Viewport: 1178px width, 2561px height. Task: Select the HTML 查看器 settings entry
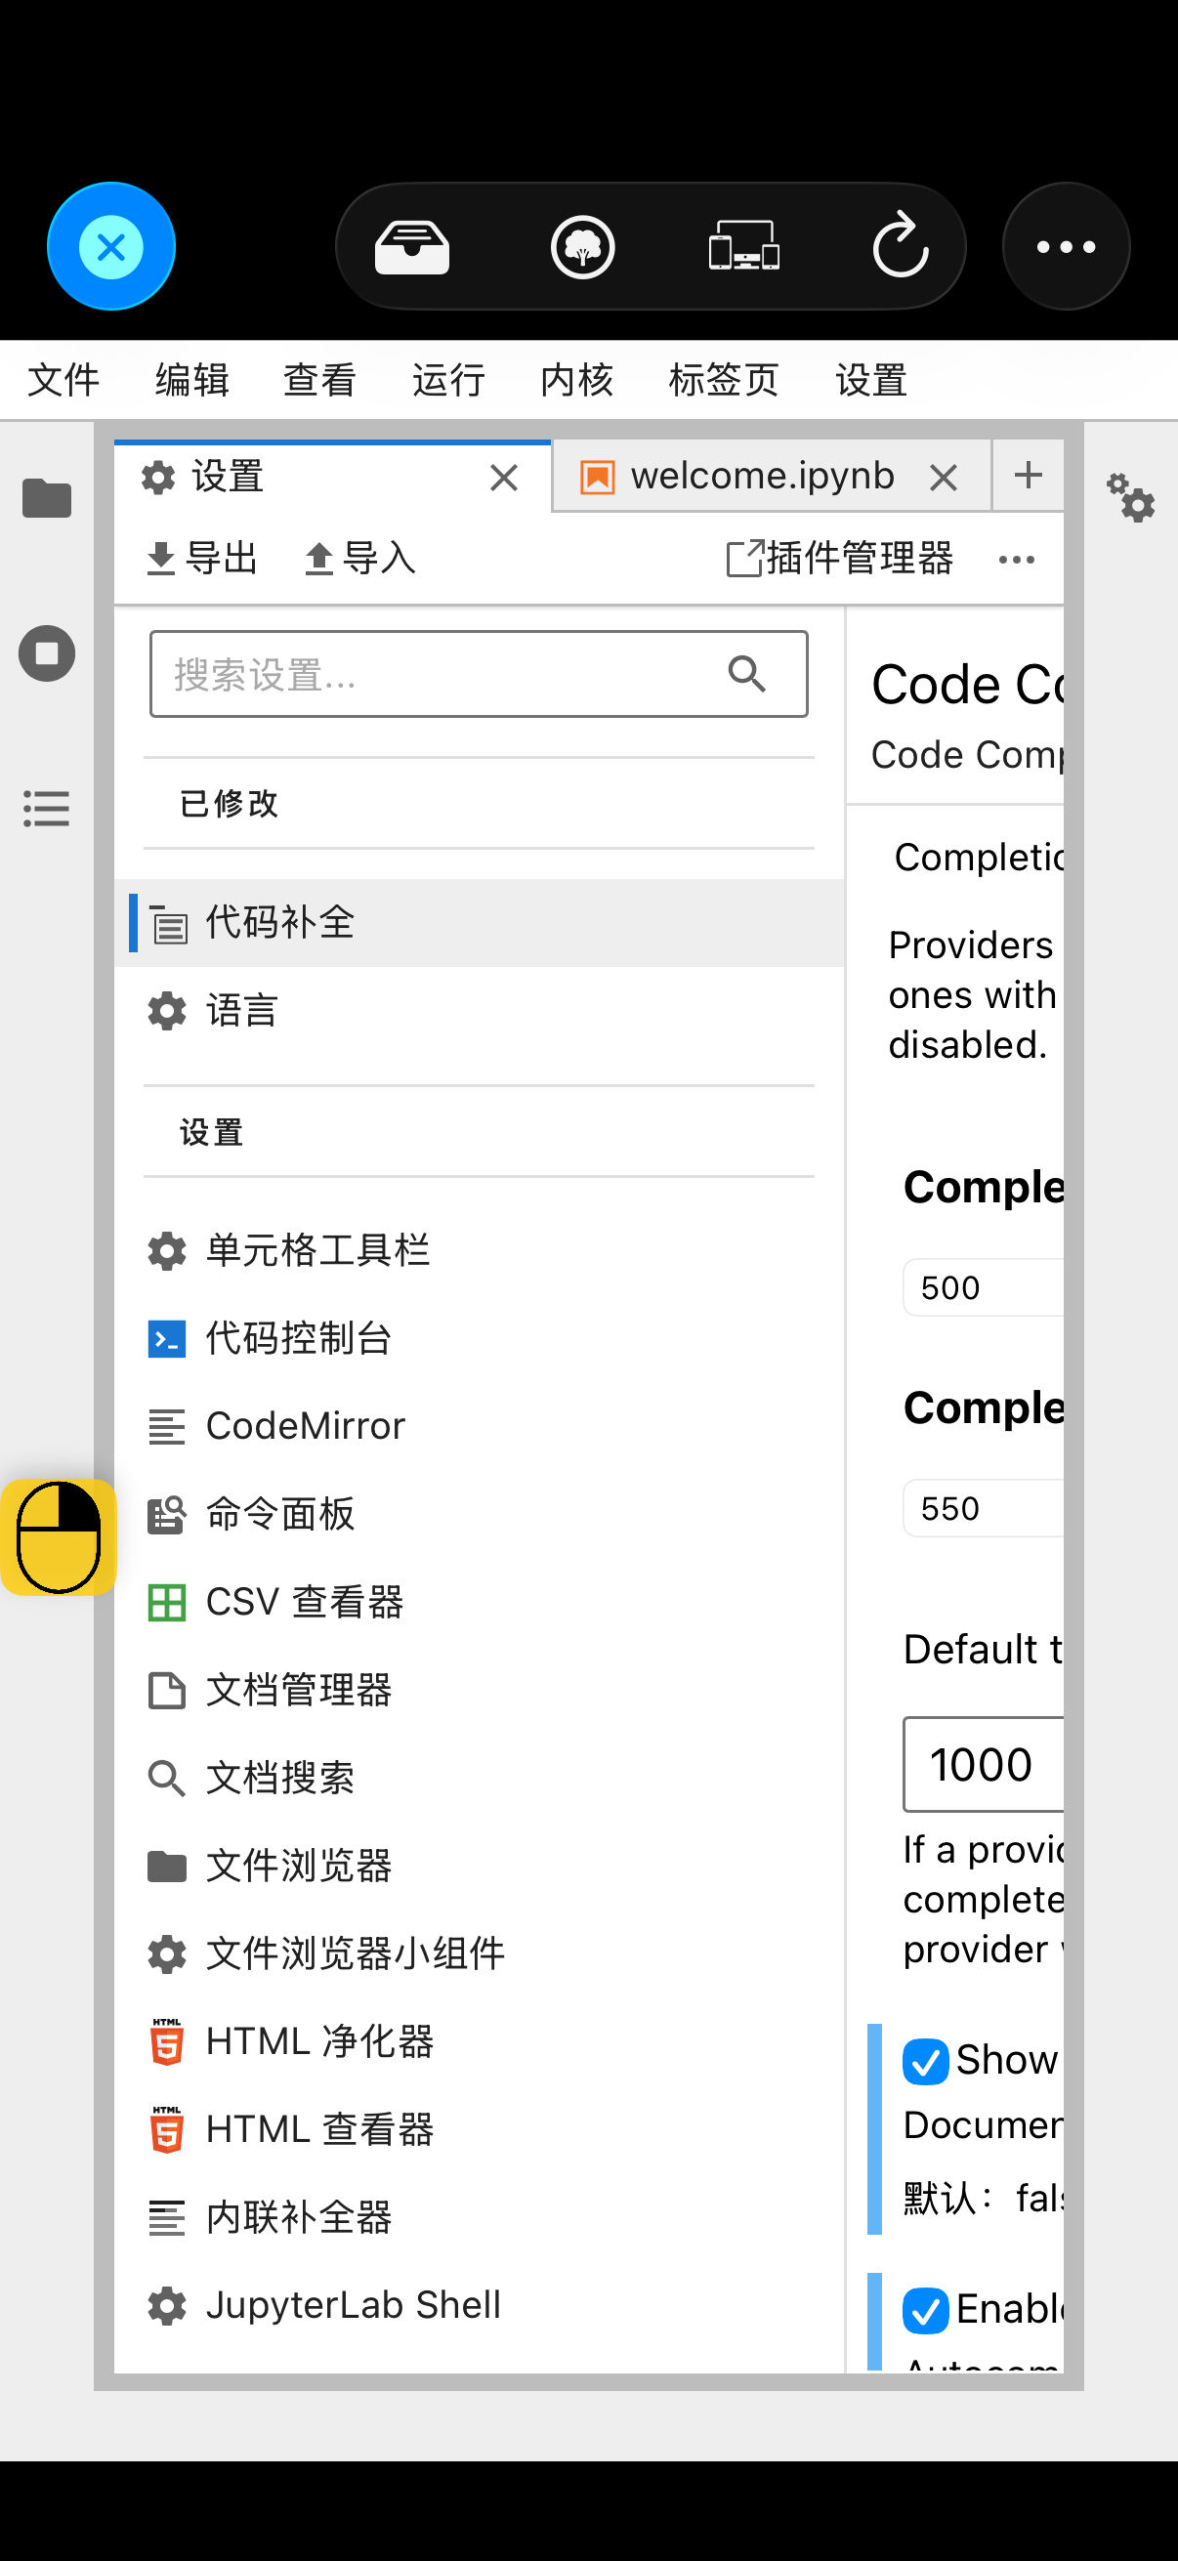[480, 2129]
